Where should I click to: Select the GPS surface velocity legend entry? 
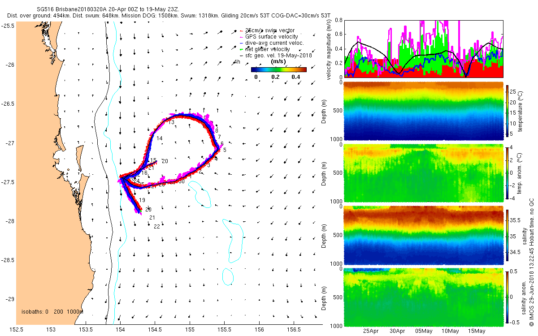pyautogui.click(x=267, y=36)
